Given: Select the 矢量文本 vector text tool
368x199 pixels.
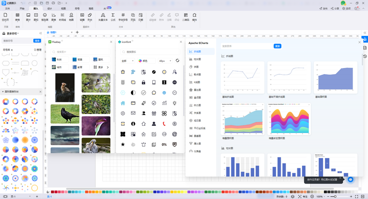Looking at the screenshot, I should pos(103,17).
